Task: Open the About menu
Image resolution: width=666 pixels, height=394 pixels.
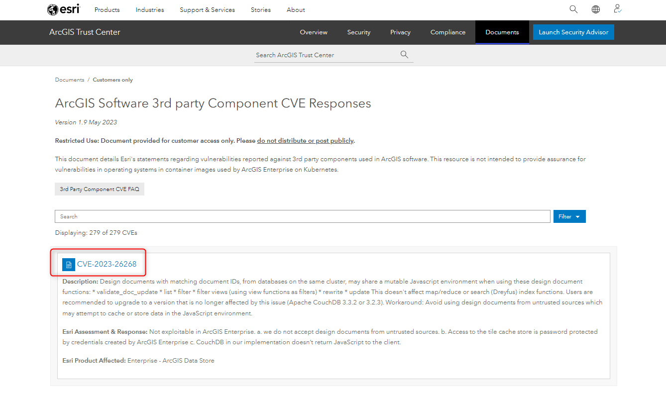Action: tap(296, 10)
